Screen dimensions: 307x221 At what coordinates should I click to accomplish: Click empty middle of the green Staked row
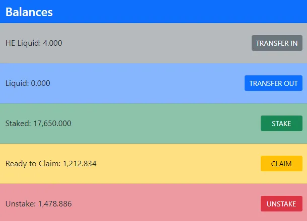[x=166, y=124]
